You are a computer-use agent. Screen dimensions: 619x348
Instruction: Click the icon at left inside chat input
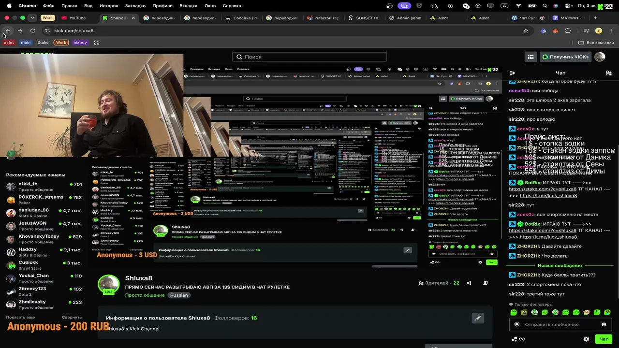(x=516, y=324)
